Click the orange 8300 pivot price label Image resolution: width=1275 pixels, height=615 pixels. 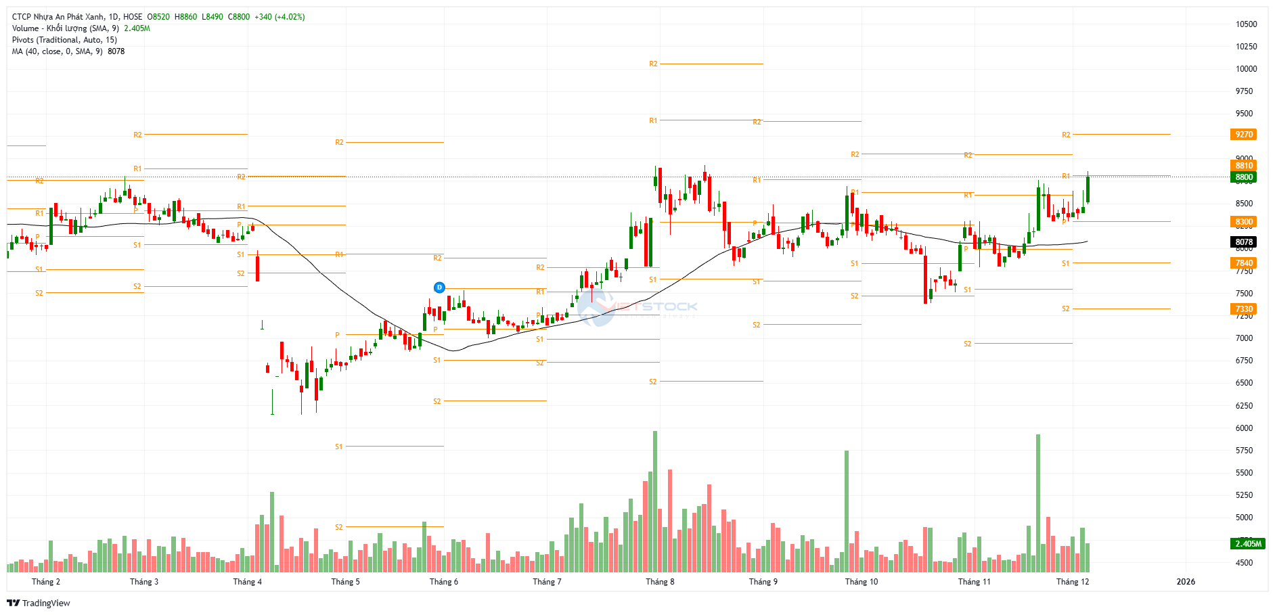tap(1244, 222)
